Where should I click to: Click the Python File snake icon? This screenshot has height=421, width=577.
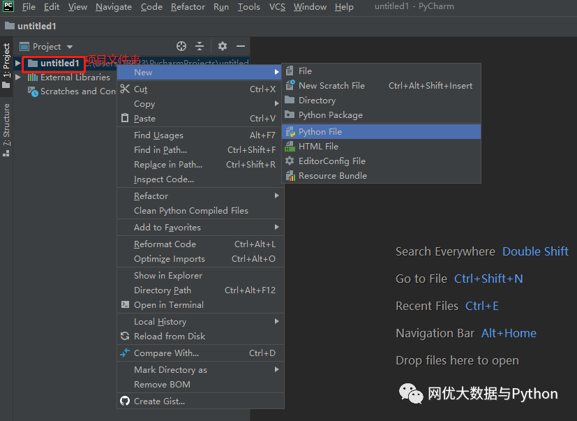290,131
